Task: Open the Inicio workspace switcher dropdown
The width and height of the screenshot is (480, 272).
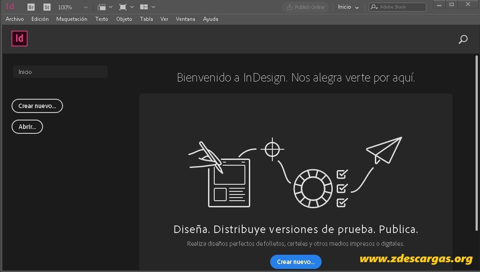Action: (x=348, y=7)
